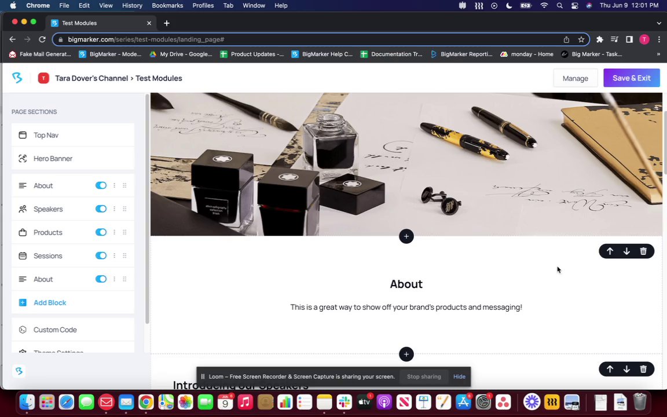This screenshot has width=667, height=417.
Task: Open options menu for first About row
Action: tap(114, 185)
